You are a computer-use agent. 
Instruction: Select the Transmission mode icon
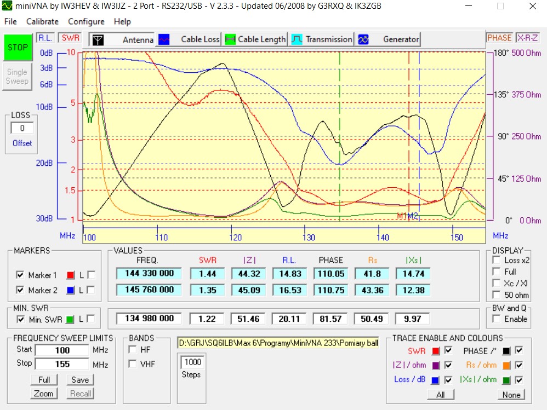click(297, 39)
